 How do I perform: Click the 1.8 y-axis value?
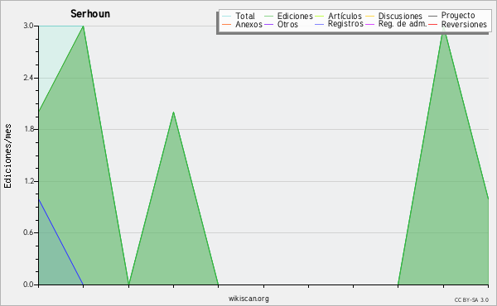click(28, 129)
